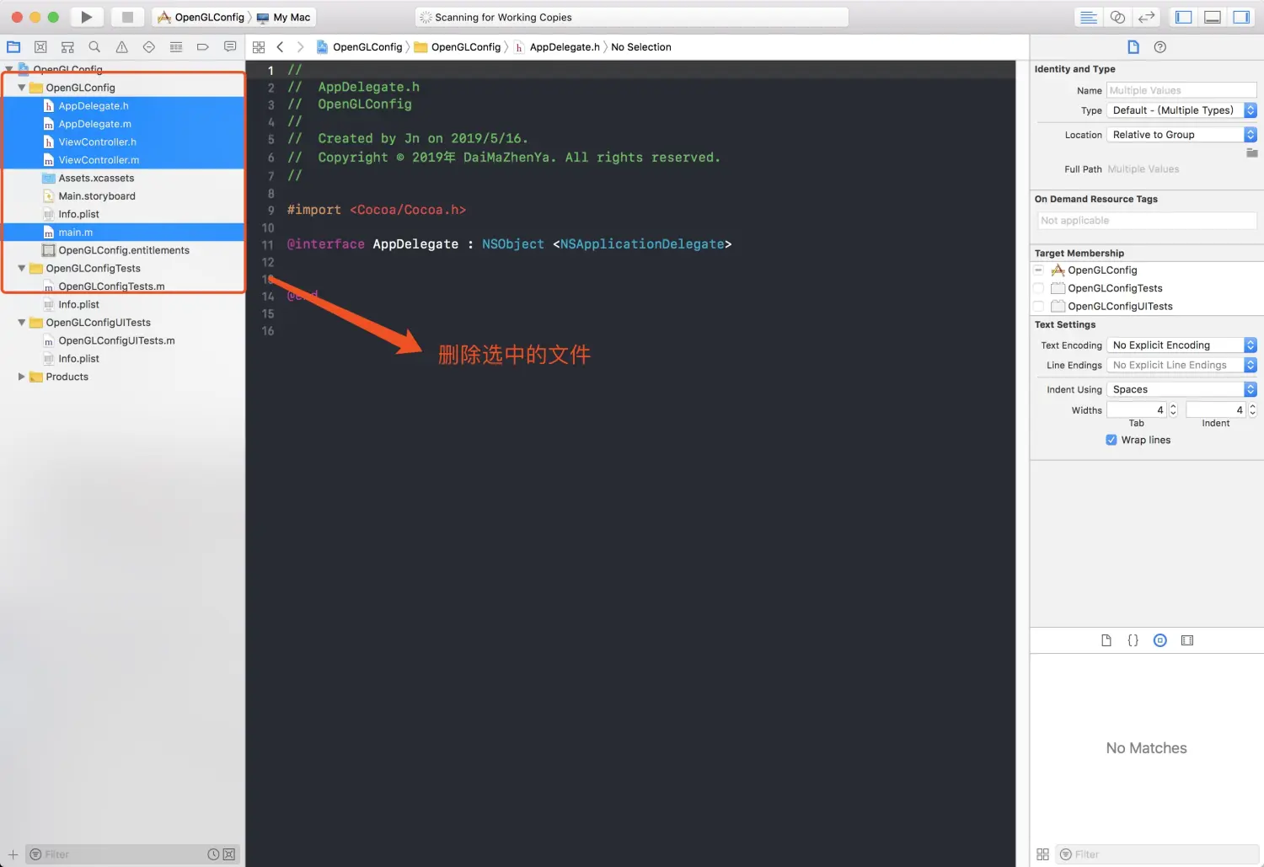Uncheck Wrap lines option
Image resolution: width=1264 pixels, height=867 pixels.
click(x=1111, y=440)
